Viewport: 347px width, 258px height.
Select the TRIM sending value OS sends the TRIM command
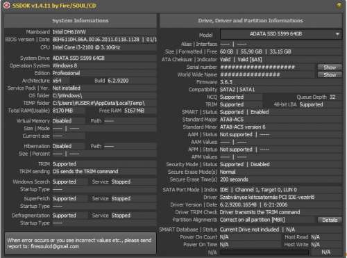point(85,171)
